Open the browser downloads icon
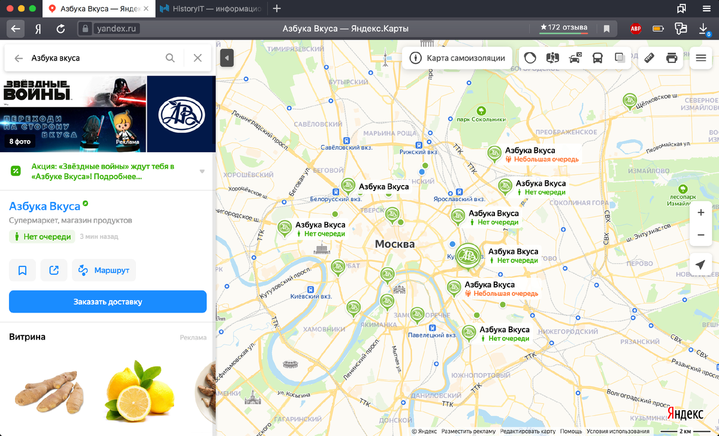The width and height of the screenshot is (719, 436). click(704, 28)
